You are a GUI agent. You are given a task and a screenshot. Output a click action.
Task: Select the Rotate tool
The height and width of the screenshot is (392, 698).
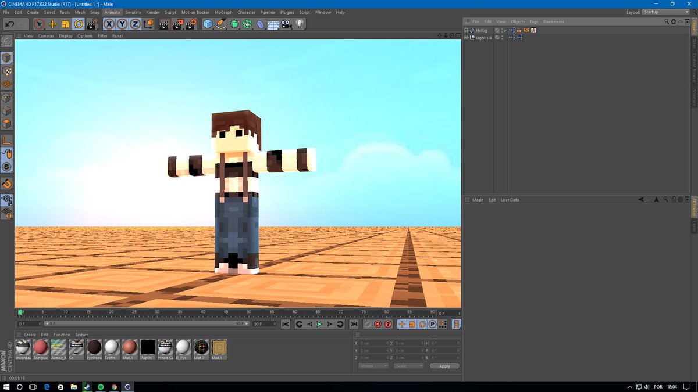(x=78, y=24)
